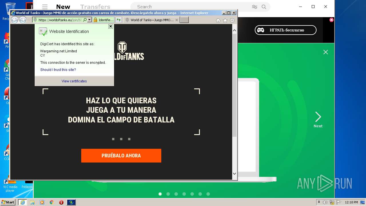The height and width of the screenshot is (206, 366).
Task: Open Windows Explorer from taskbar
Action: point(32,202)
